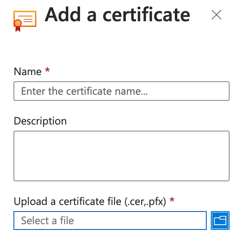Click the folder browse icon button
This screenshot has width=241, height=245.
pos(220,220)
